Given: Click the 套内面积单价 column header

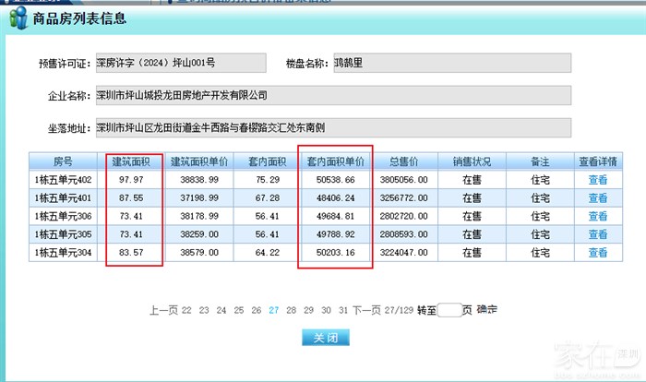Looking at the screenshot, I should click(x=335, y=161).
